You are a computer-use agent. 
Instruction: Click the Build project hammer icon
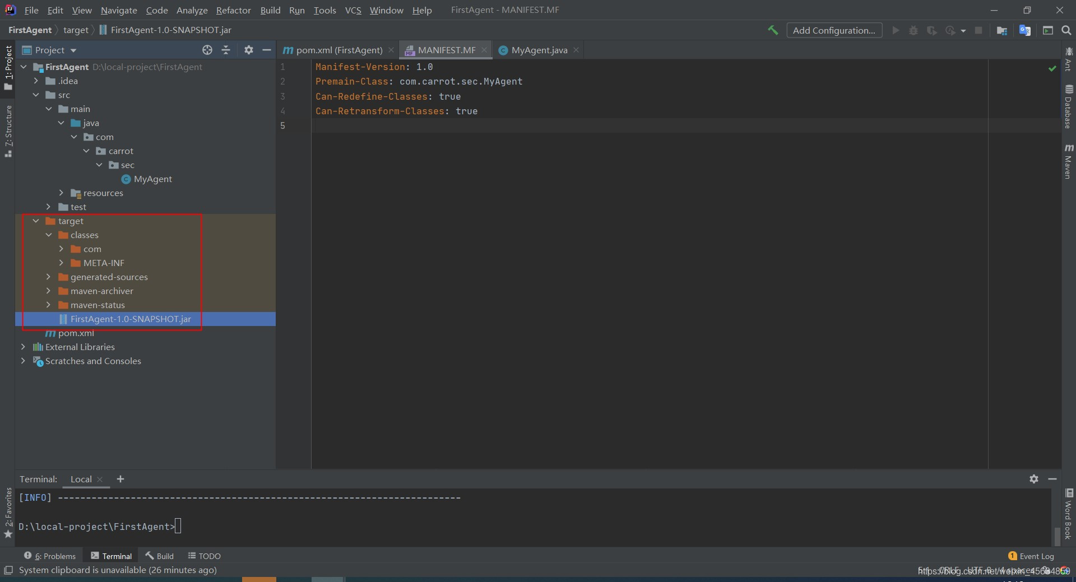(773, 30)
